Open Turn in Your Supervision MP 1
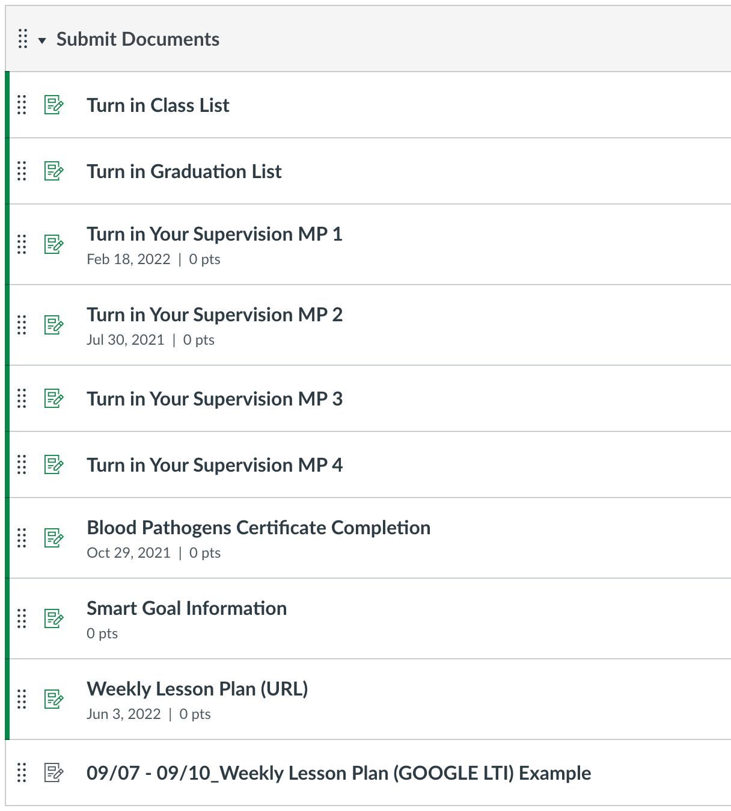This screenshot has height=811, width=731. [215, 234]
